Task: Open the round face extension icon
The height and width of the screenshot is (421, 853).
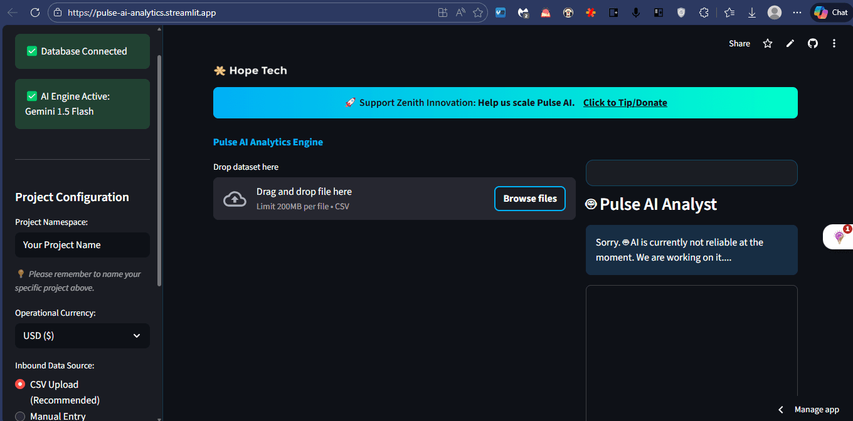Action: coord(568,13)
